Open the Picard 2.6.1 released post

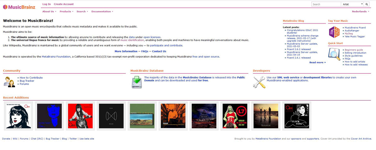click(299, 58)
